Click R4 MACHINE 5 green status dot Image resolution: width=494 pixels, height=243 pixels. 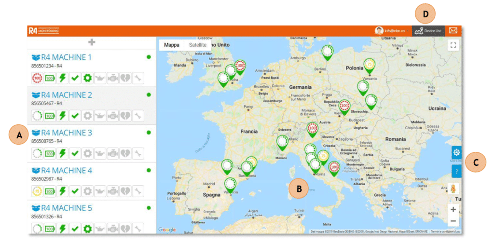coord(149,208)
